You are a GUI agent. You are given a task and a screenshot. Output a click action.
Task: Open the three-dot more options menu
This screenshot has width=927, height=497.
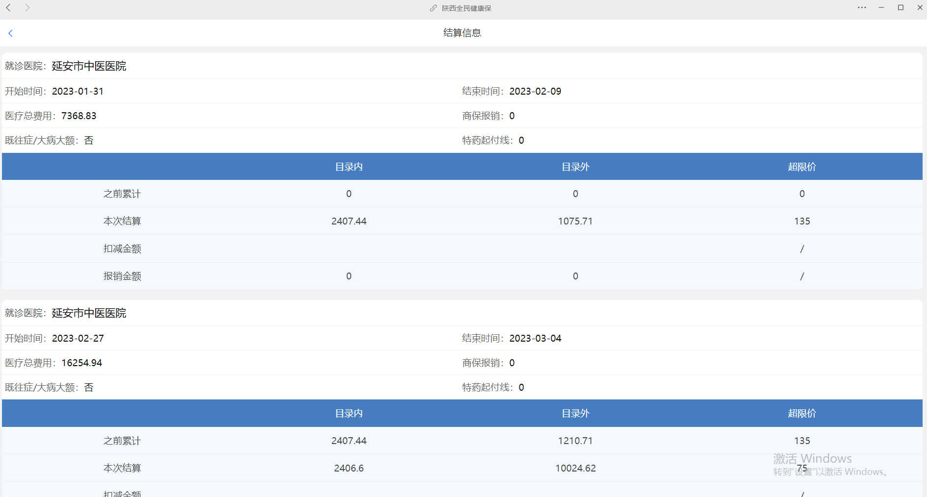[x=862, y=8]
